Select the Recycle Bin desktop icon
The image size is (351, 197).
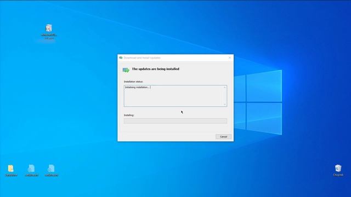click(338, 170)
